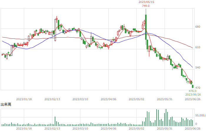
Task: Click the 540 price axis label
Action: click(198, 67)
